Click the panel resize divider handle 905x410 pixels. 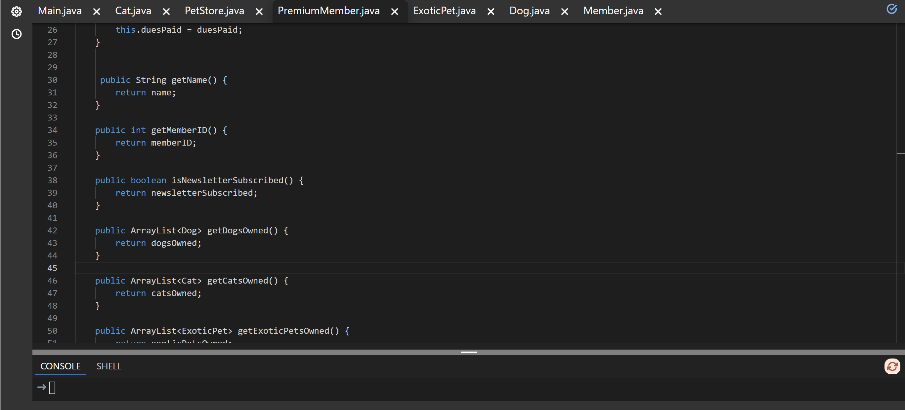[469, 352]
